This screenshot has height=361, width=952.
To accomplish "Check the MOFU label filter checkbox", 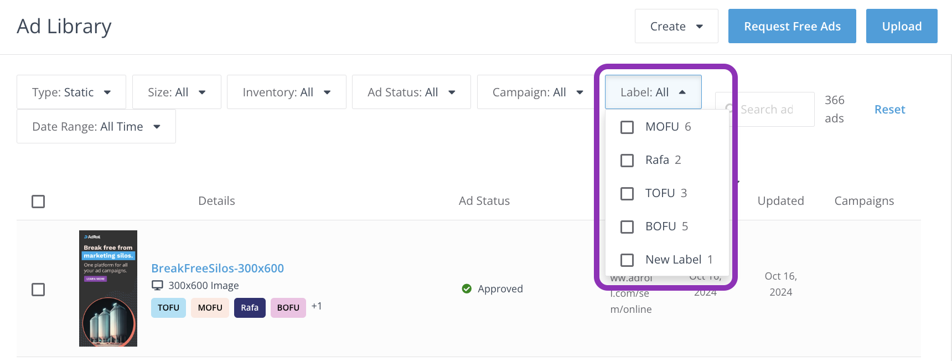I will coord(627,127).
